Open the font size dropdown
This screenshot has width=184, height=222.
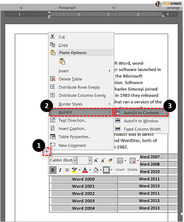(90, 160)
